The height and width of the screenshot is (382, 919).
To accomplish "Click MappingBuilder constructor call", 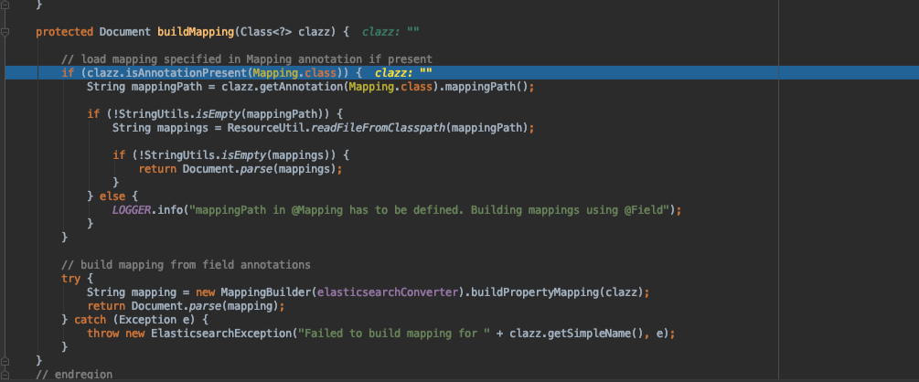I will 265,292.
